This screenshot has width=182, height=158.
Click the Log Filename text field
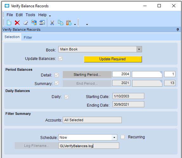(89, 146)
